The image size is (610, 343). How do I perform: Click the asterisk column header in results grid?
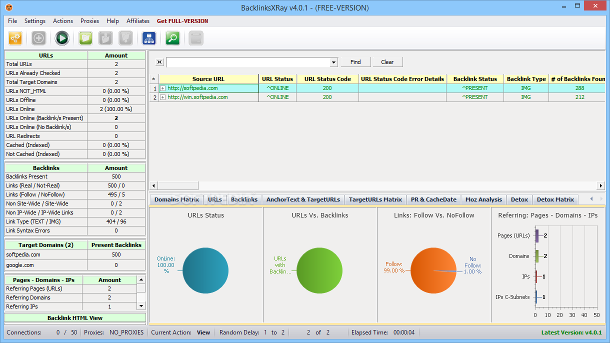pyautogui.click(x=153, y=79)
